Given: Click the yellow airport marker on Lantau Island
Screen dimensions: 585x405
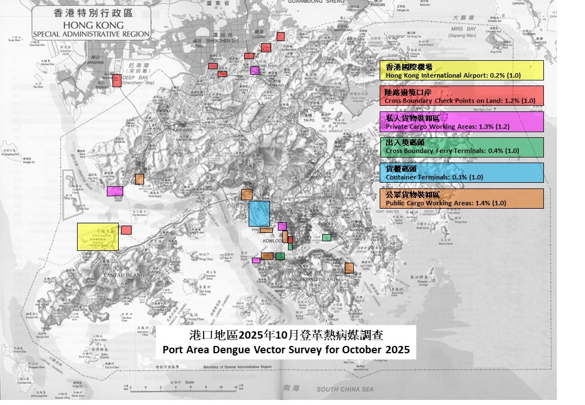Looking at the screenshot, I should (98, 236).
